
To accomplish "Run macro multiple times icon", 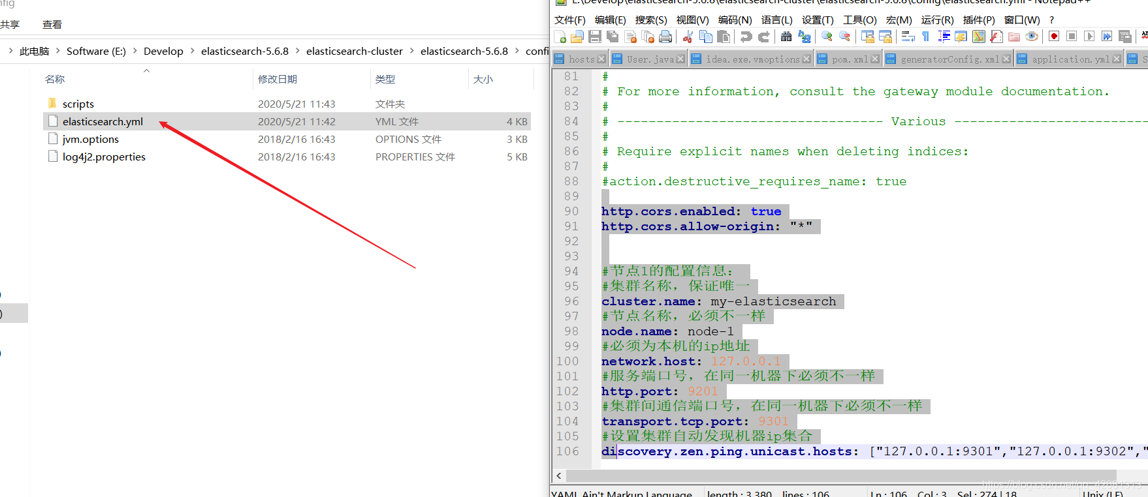I will tap(1107, 37).
